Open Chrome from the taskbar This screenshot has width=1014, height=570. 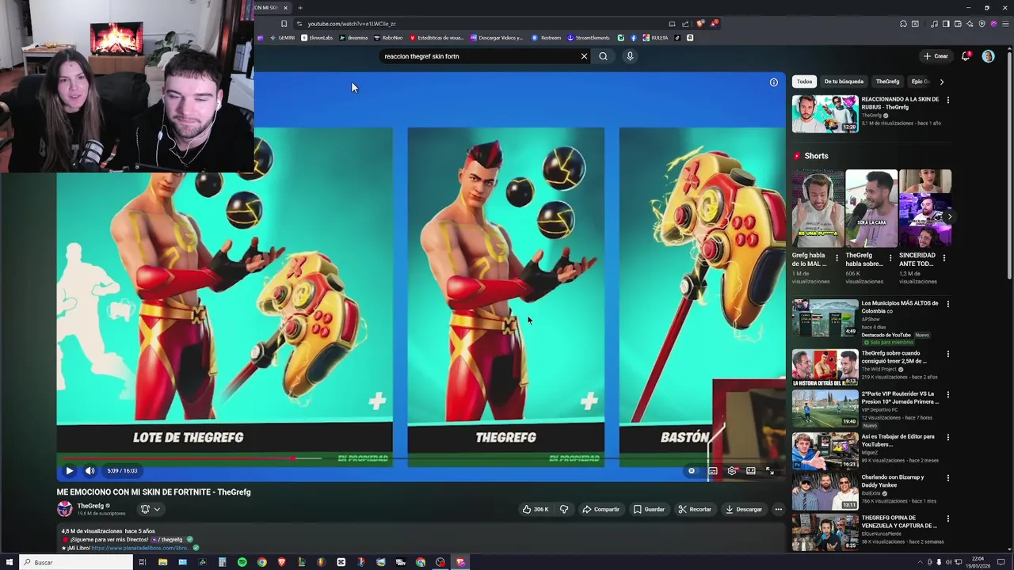click(261, 562)
